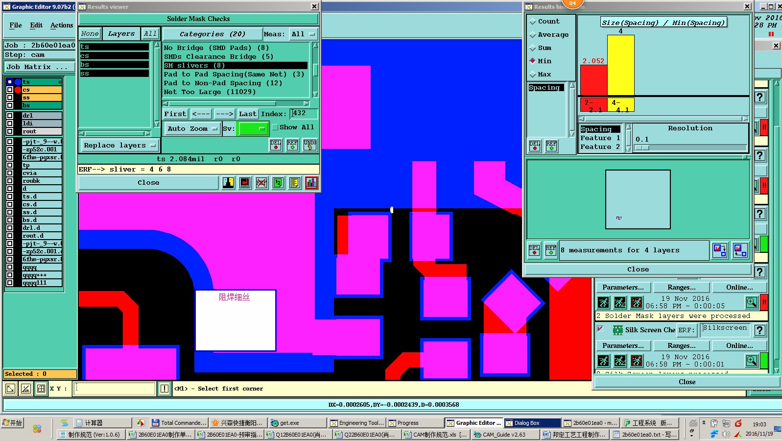Screen dimensions: 782x441
Task: Go to previous result with <--- button
Action: 201,114
